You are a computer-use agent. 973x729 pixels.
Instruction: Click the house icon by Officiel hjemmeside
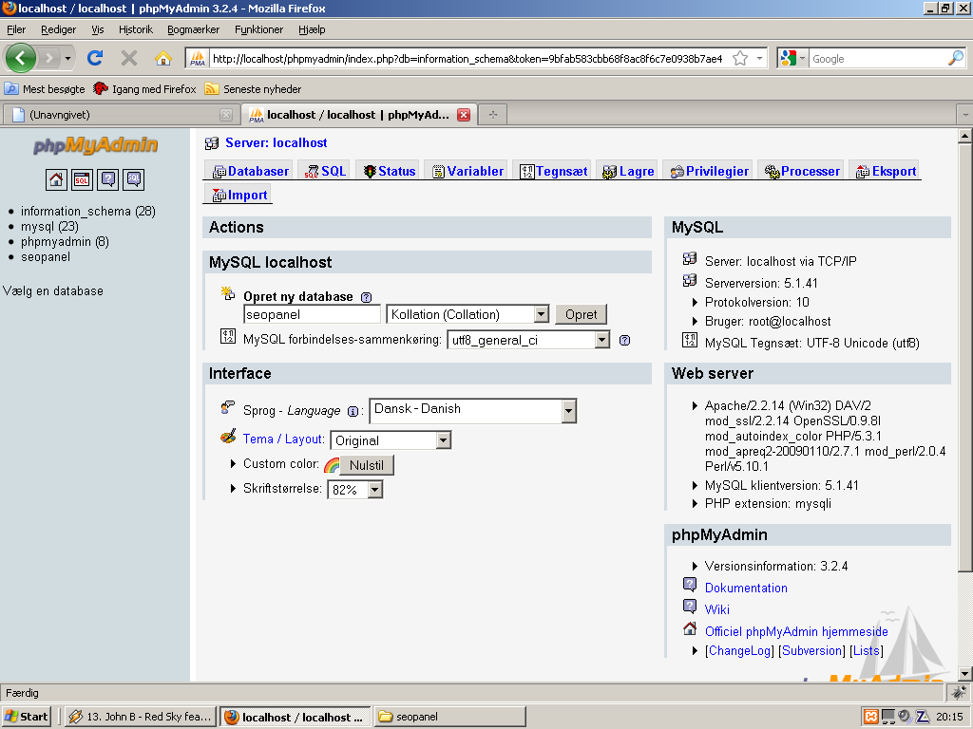[690, 628]
